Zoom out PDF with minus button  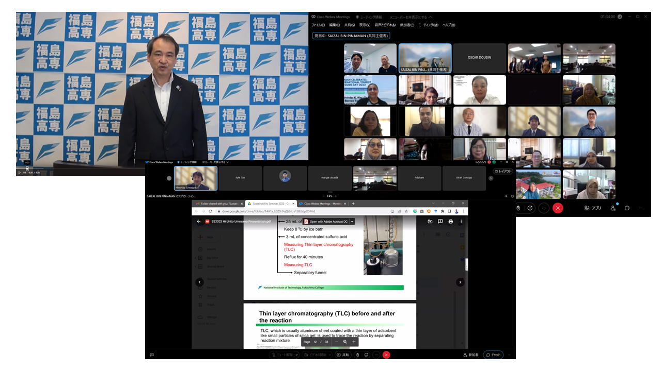point(337,342)
